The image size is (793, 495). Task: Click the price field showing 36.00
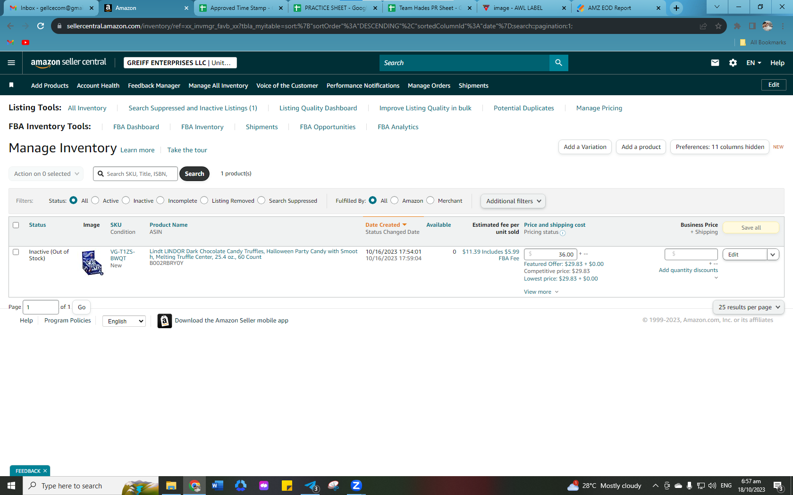pyautogui.click(x=550, y=255)
